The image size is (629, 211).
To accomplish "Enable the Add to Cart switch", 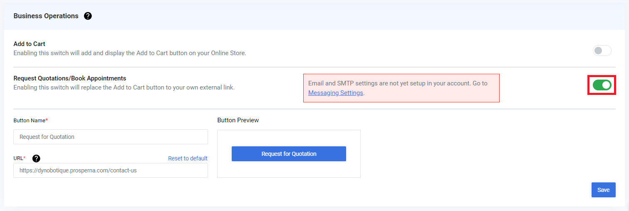I will 602,51.
